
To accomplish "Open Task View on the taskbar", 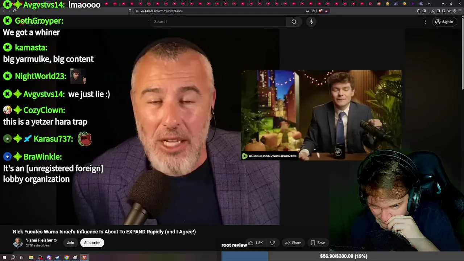I will point(22,257).
